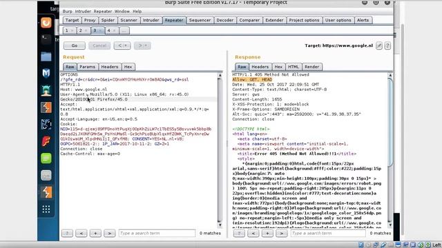Open the Intruder menu

[x=83, y=12]
